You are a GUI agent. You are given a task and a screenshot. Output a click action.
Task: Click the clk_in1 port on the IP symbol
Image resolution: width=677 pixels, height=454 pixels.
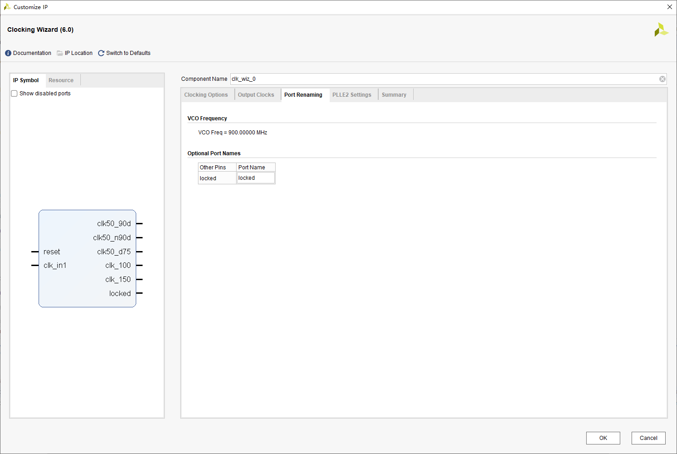54,266
